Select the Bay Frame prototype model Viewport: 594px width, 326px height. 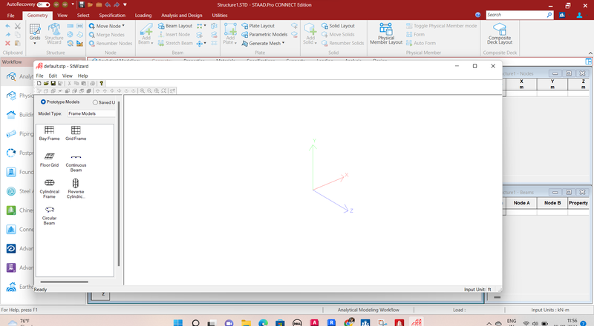[x=49, y=133]
